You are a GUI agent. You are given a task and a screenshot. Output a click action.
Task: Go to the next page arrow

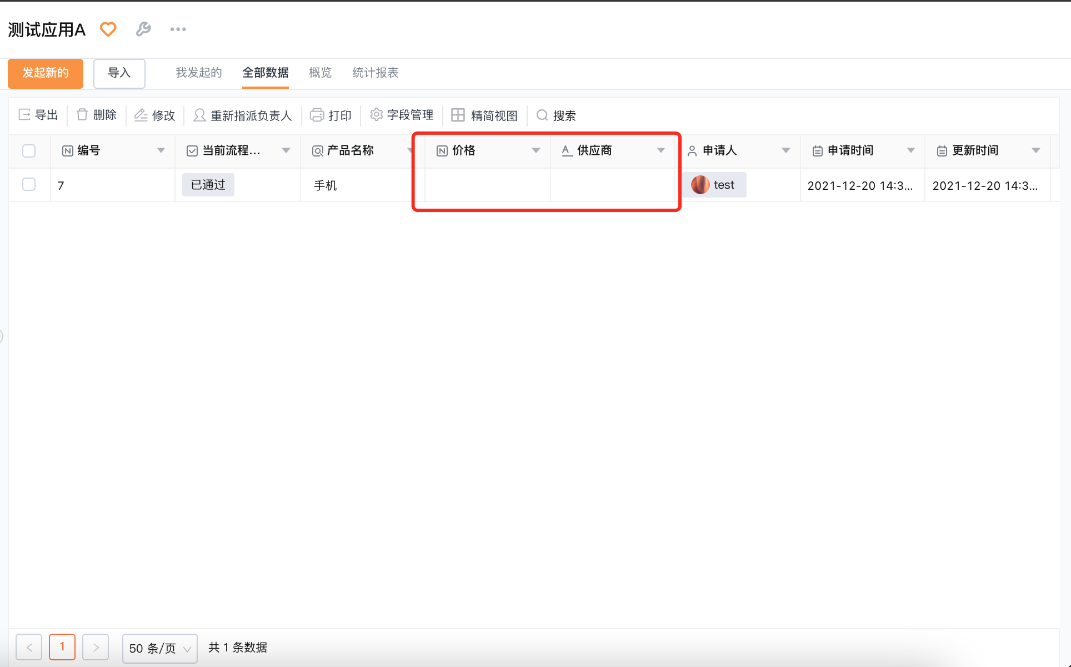96,647
